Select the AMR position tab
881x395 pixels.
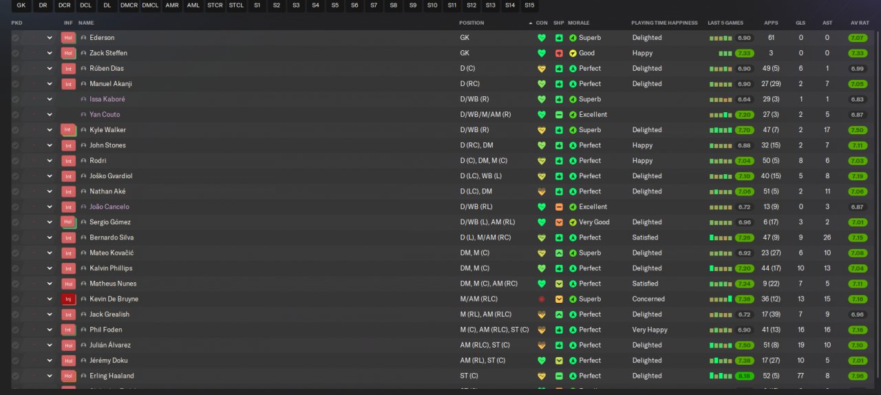click(x=171, y=6)
